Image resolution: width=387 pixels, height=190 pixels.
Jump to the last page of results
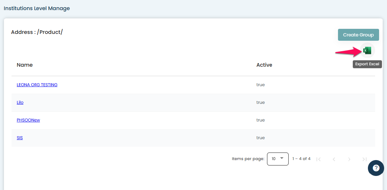364,159
